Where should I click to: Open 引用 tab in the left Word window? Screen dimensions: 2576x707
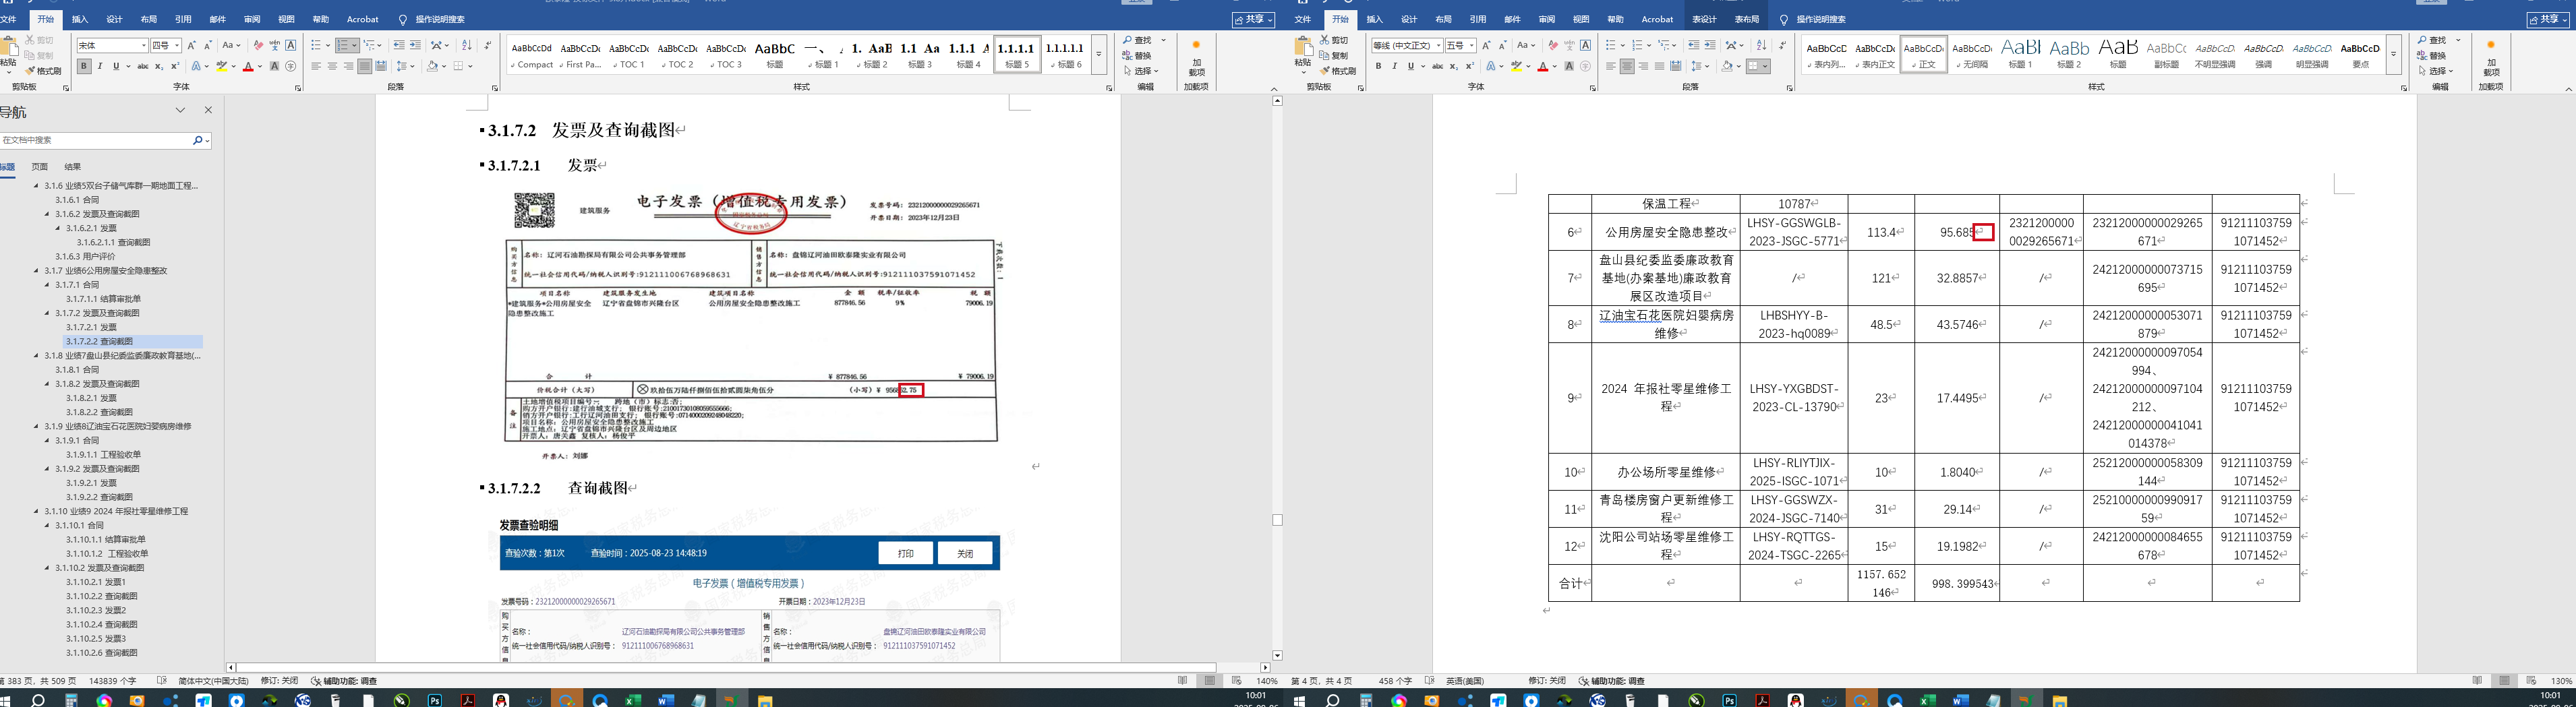[183, 19]
